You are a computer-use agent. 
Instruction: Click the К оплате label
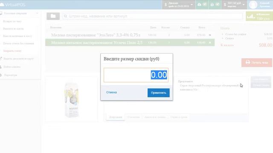point(227,45)
